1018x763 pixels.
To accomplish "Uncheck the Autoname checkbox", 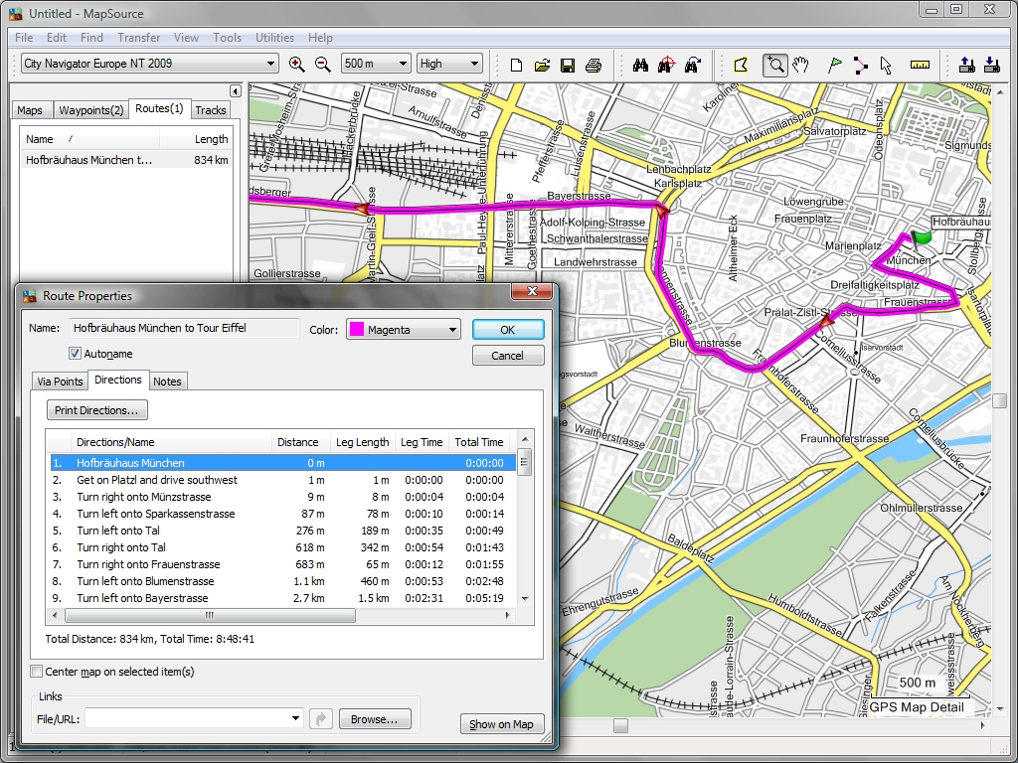I will 75,354.
